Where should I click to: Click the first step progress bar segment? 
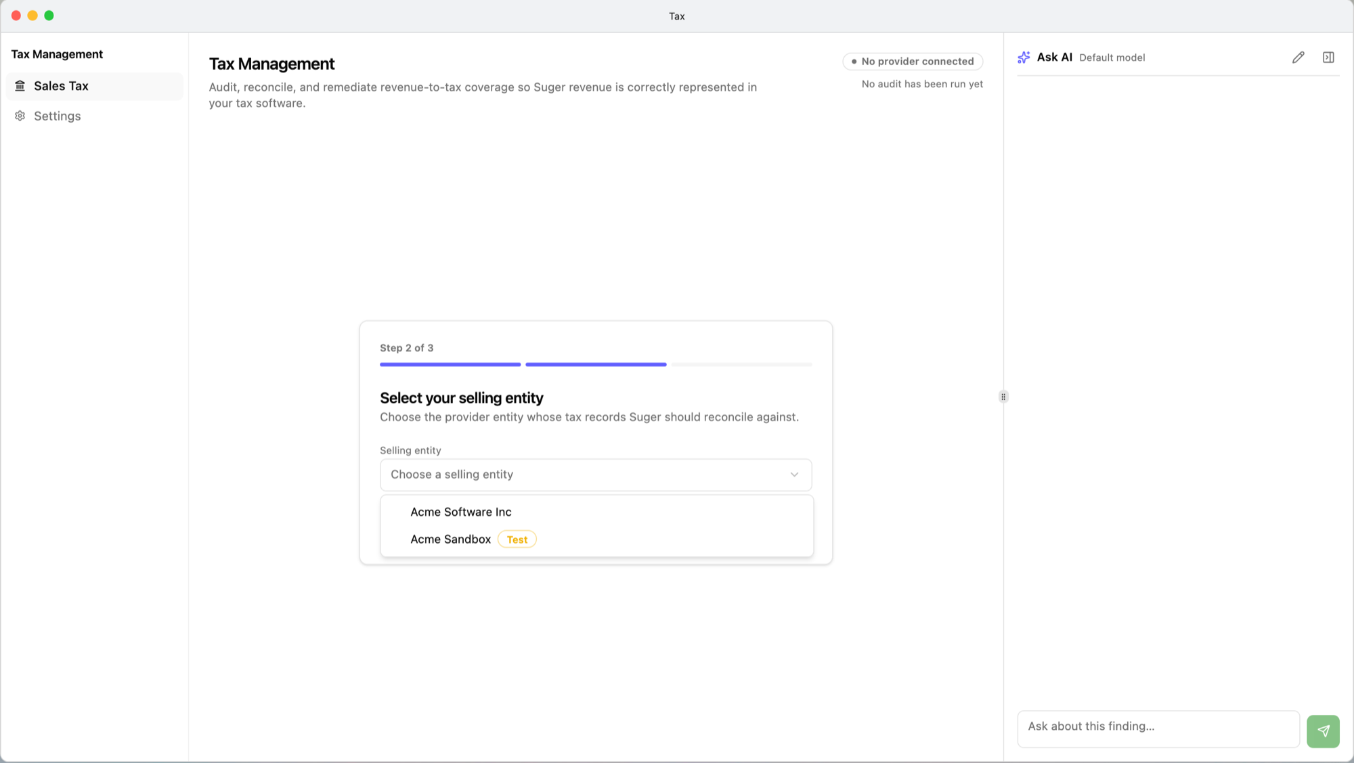[450, 364]
